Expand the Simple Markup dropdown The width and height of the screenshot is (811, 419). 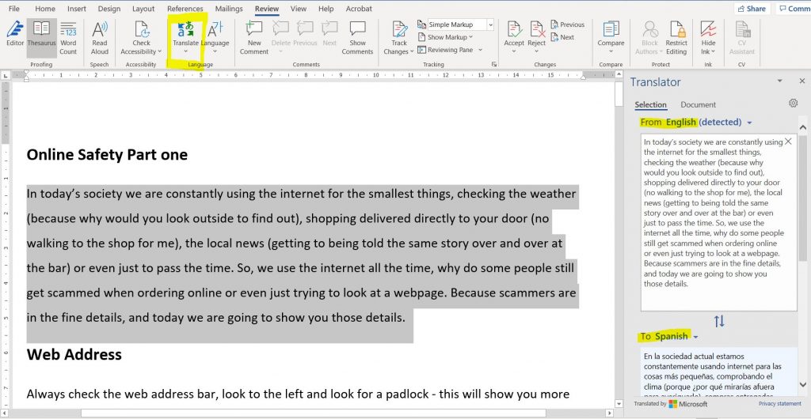pyautogui.click(x=490, y=25)
